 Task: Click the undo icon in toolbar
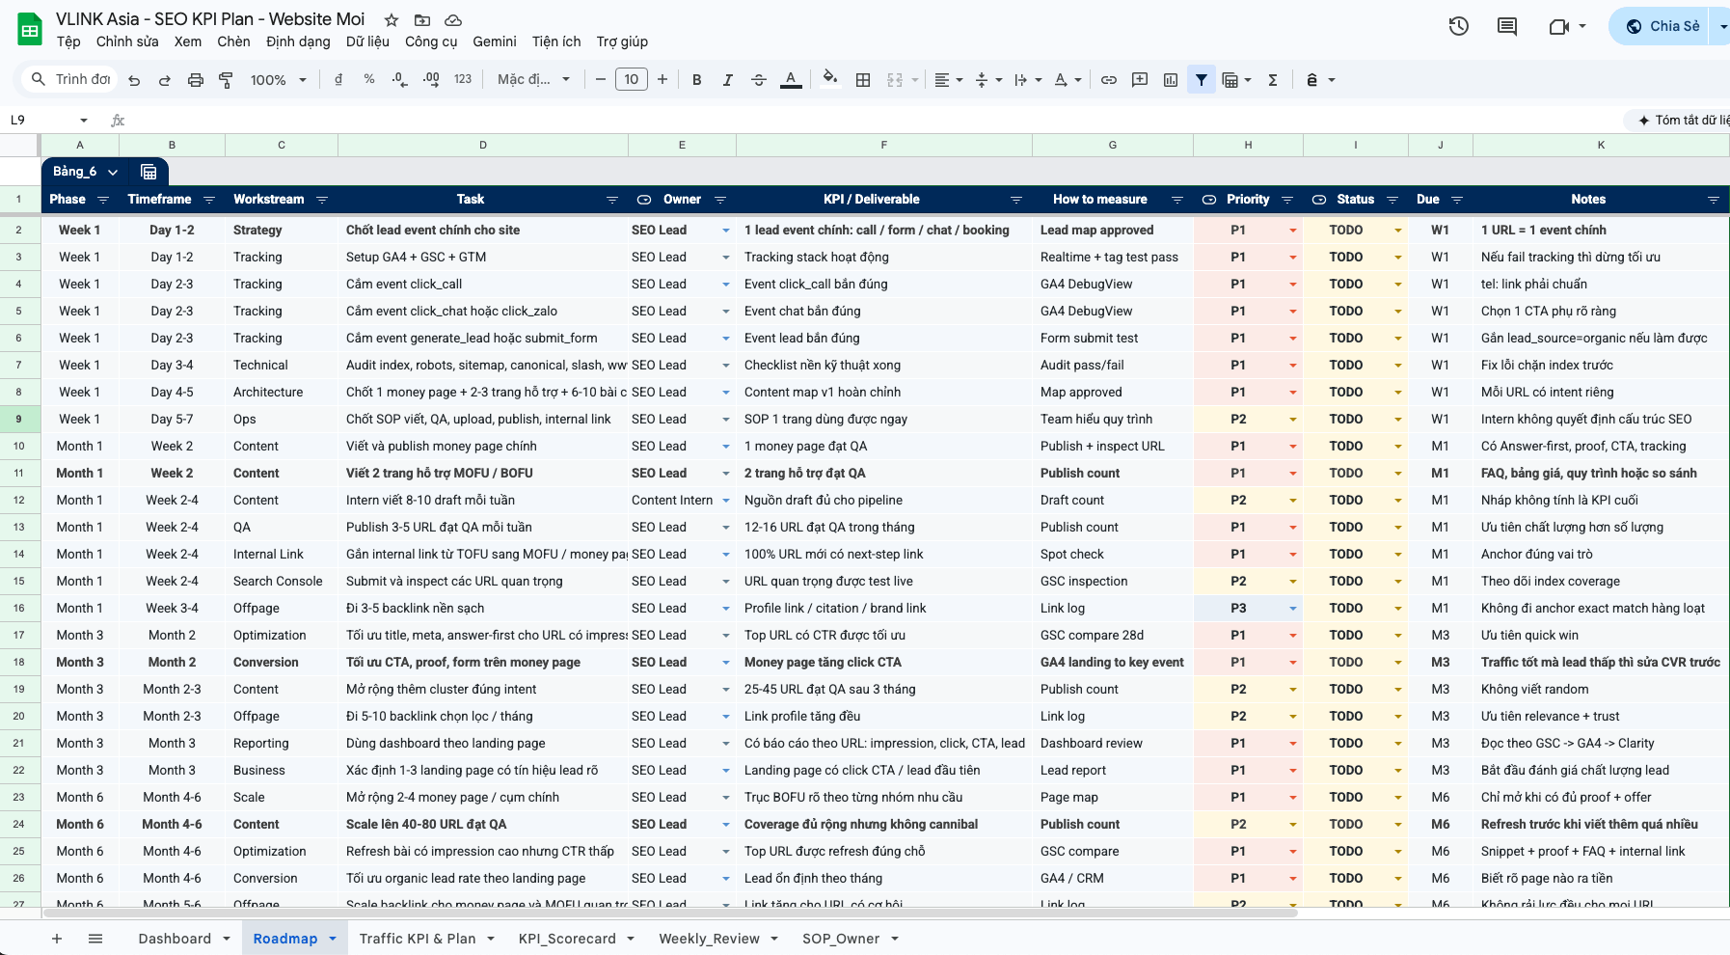(134, 80)
